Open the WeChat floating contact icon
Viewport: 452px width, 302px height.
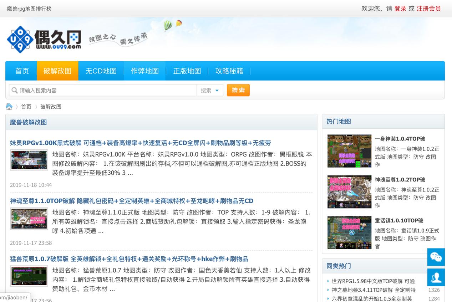[x=436, y=257]
